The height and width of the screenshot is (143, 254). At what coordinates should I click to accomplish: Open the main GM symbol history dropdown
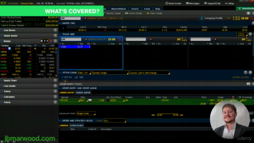click(x=82, y=18)
